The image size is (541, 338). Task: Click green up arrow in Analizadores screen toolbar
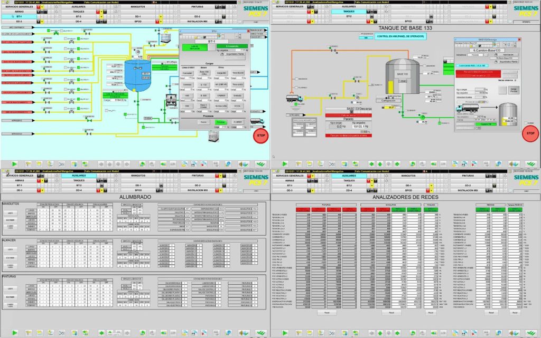tap(380, 333)
